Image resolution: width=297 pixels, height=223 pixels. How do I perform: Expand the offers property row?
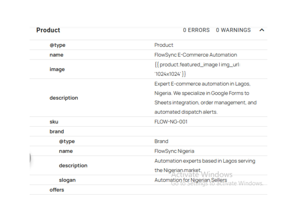[148, 190]
